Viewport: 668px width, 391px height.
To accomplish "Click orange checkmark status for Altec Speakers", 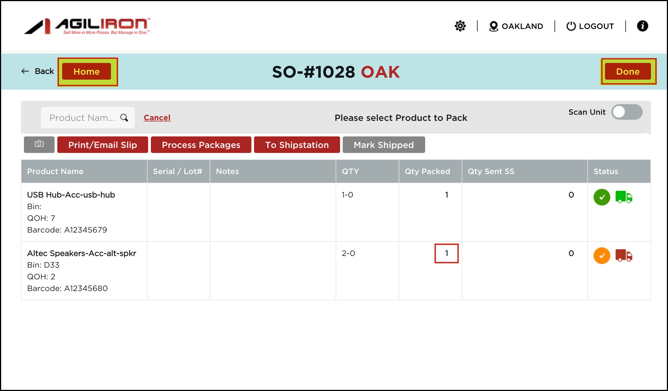I will point(602,255).
